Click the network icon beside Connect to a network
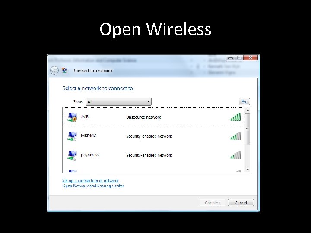 point(64,70)
